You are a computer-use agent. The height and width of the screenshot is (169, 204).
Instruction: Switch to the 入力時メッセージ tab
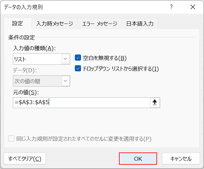(55, 24)
